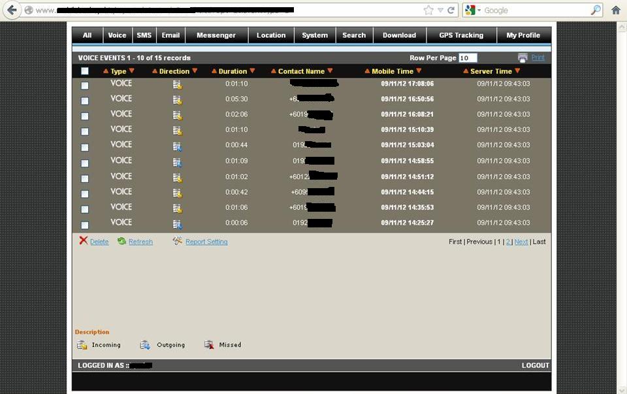Bookmark page with the star icon
The height and width of the screenshot is (394, 627).
[x=428, y=10]
